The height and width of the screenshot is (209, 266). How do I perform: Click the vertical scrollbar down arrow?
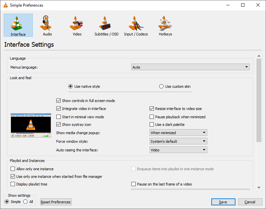pyautogui.click(x=259, y=187)
